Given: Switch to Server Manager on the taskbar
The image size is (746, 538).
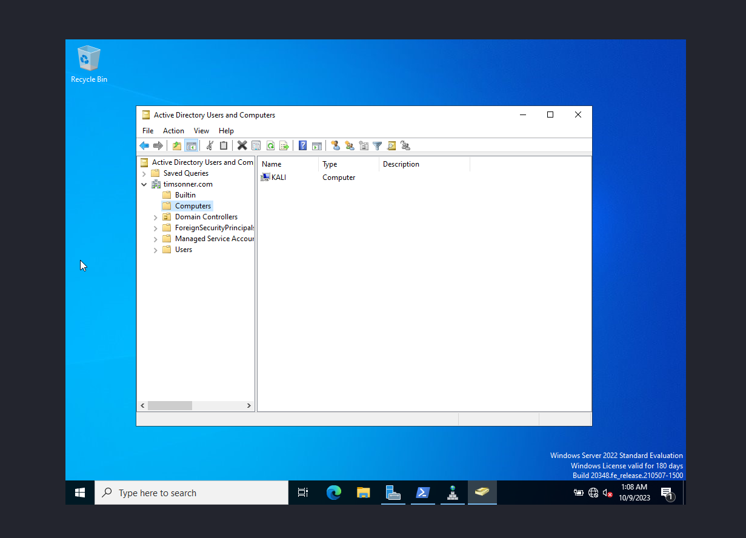Looking at the screenshot, I should [x=393, y=493].
